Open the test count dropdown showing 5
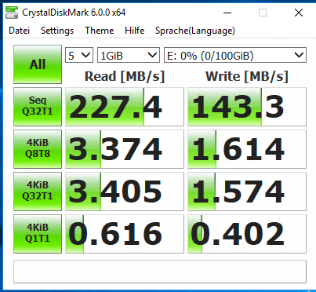The height and width of the screenshot is (292, 316). click(x=79, y=55)
